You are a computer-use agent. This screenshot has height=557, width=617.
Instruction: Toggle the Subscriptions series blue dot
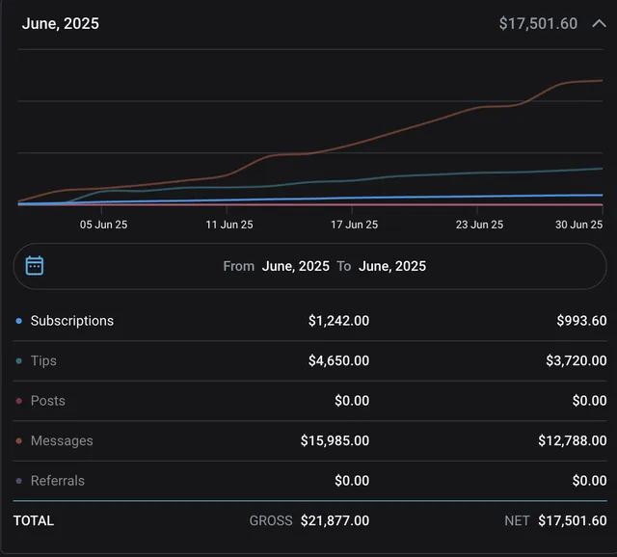click(x=18, y=321)
